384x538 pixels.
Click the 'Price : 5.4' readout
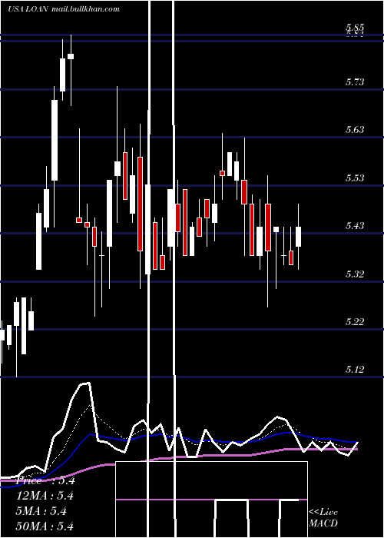[x=45, y=480]
